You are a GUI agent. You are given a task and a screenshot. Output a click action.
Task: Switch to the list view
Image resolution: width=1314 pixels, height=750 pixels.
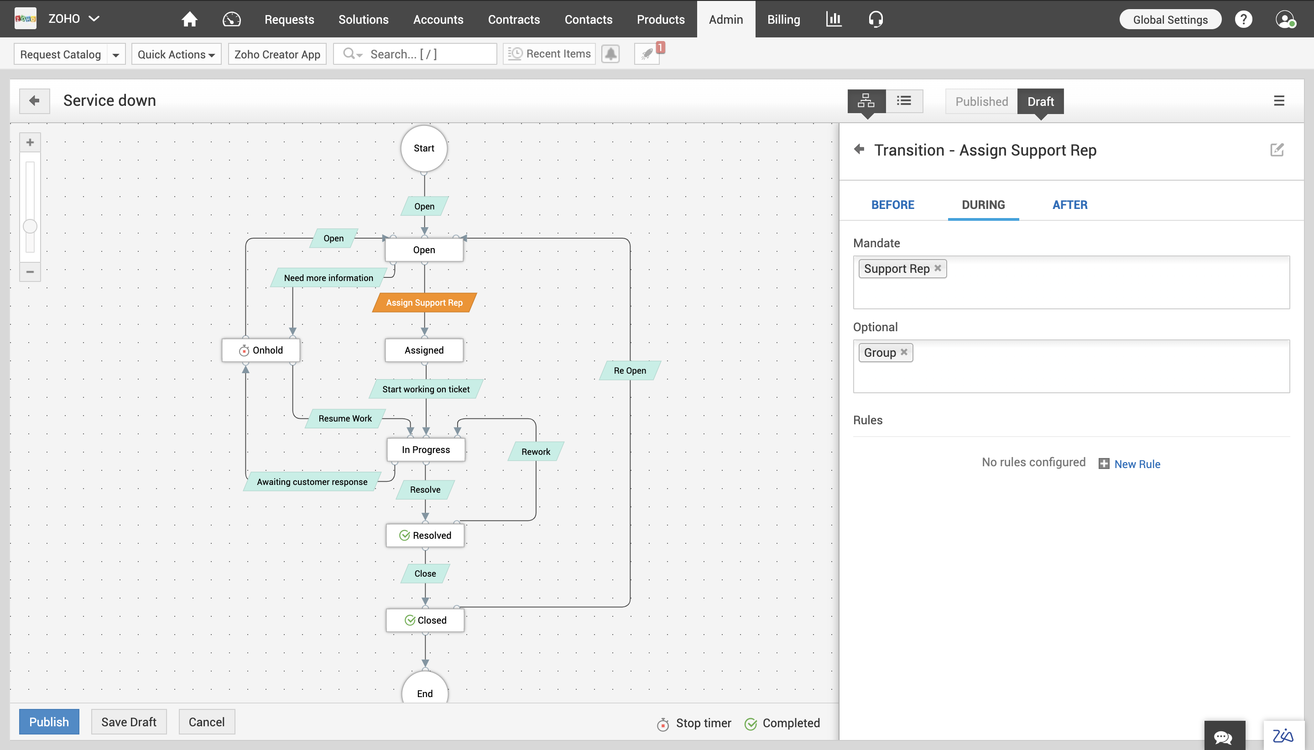(x=904, y=101)
